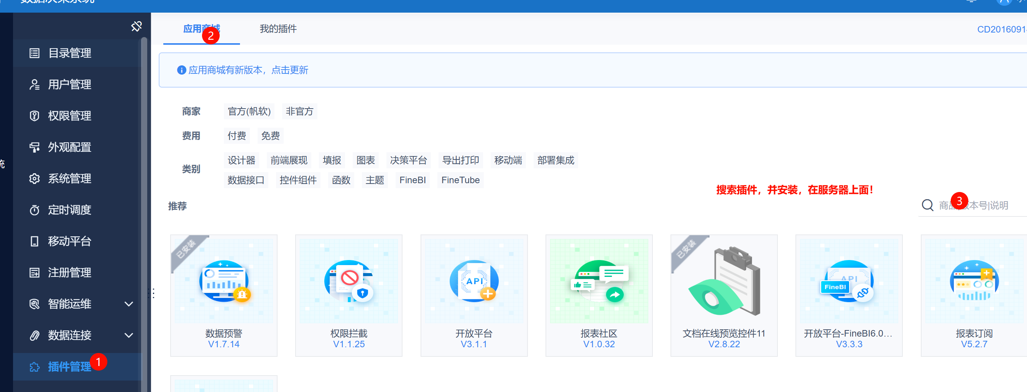
Task: Switch to the 我的插件 tab
Action: 278,29
